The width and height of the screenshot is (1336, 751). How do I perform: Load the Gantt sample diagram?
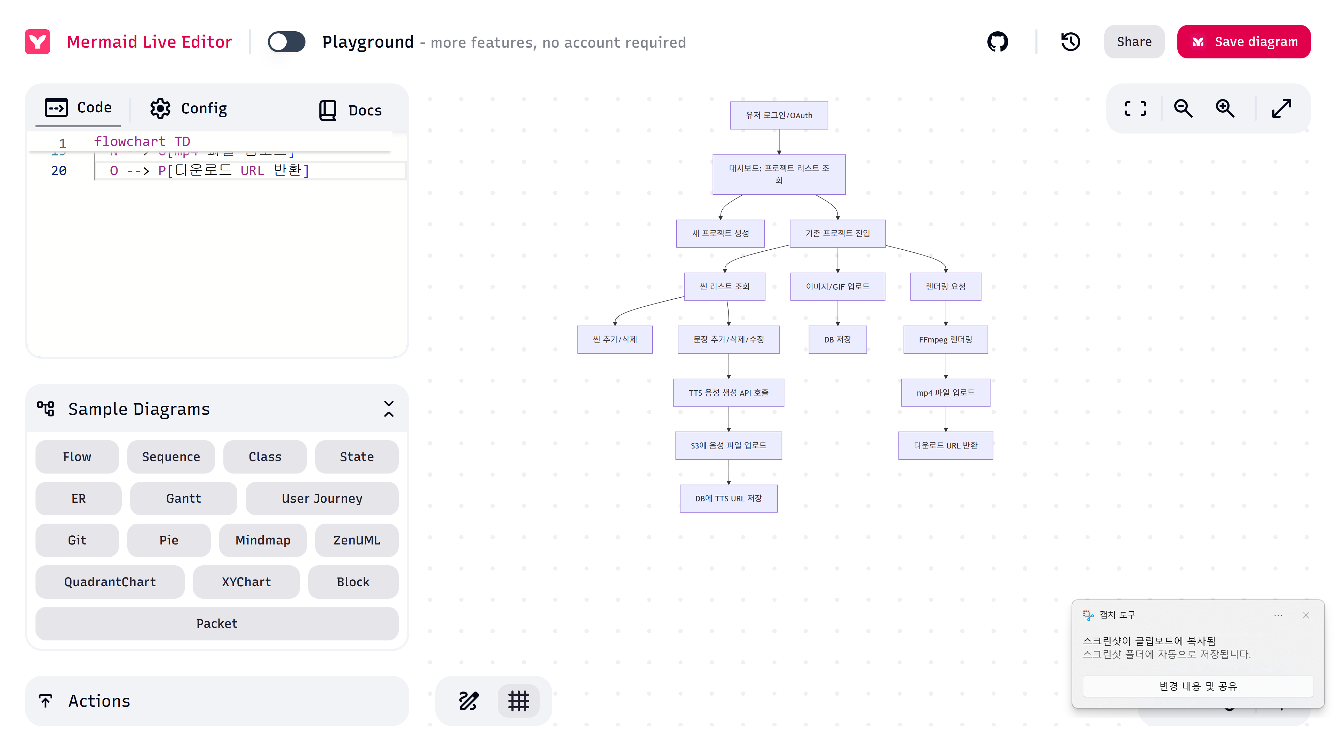coord(183,498)
